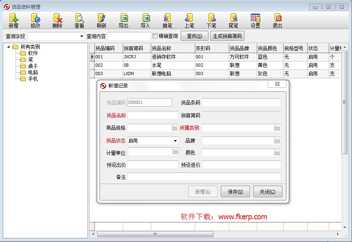Screen dimensions: 352x242
Task: Open the 设置 (Settings) toolbar icon
Action: coord(256,21)
